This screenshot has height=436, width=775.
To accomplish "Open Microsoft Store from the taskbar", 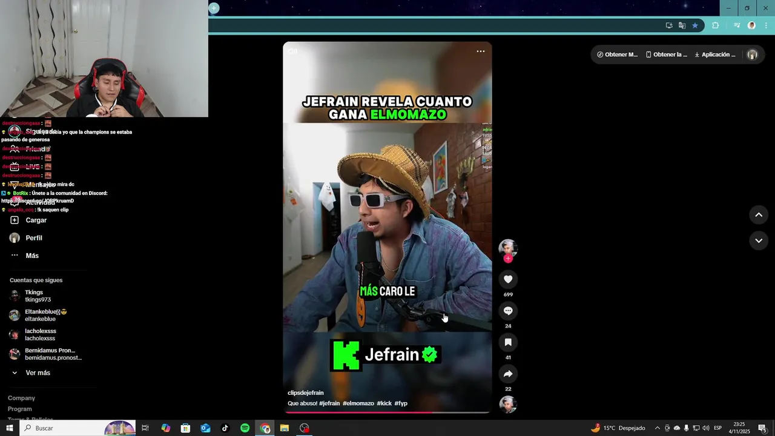I will [x=185, y=428].
